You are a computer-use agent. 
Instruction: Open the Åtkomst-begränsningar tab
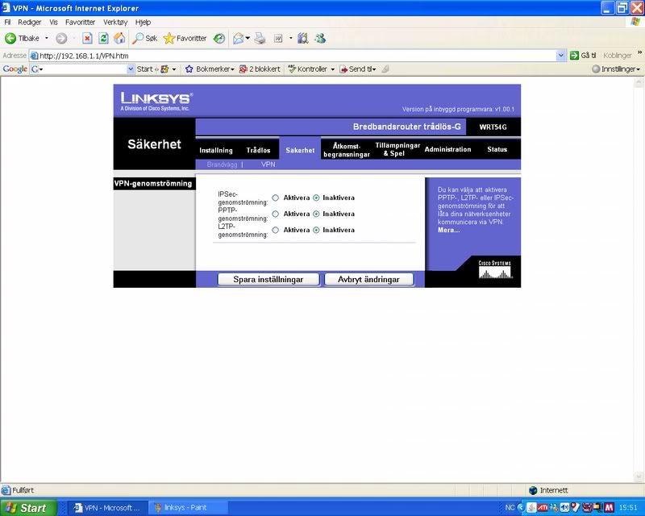(x=347, y=150)
